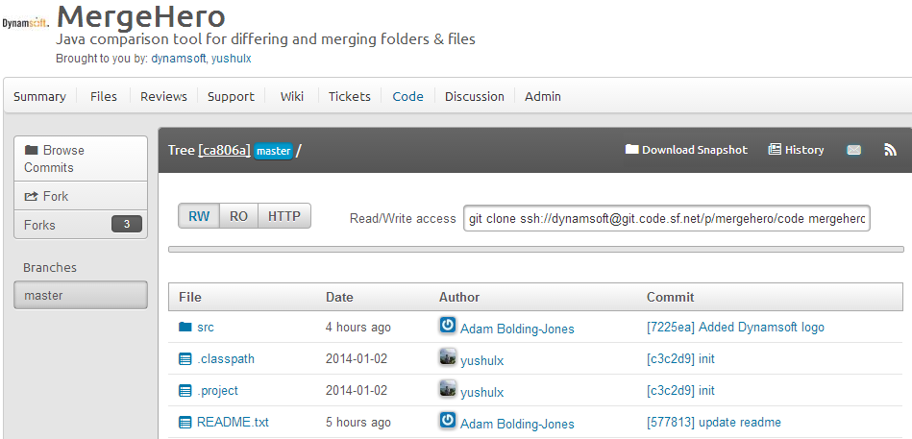Image resolution: width=912 pixels, height=439 pixels.
Task: Click the src folder icon
Action: click(x=185, y=328)
